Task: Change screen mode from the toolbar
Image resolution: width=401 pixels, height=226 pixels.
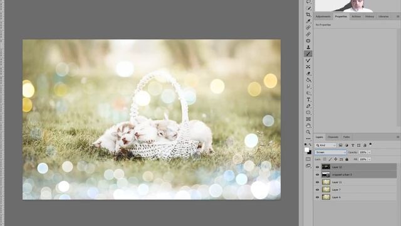Action: (x=308, y=166)
